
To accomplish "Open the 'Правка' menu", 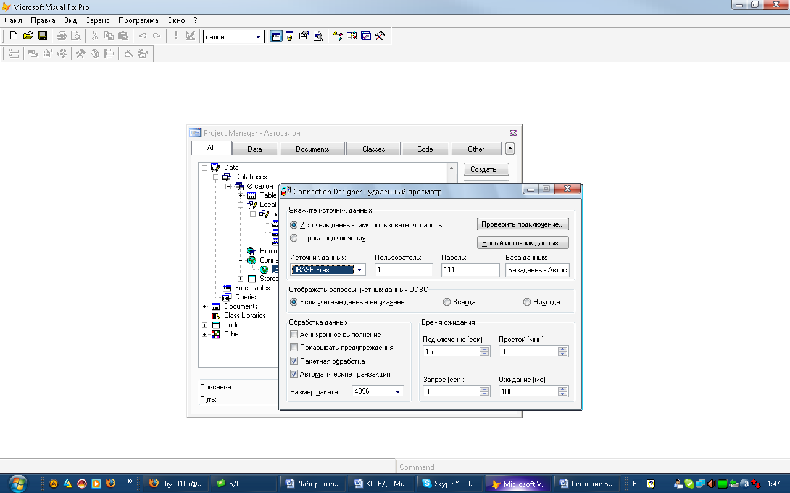I will [x=43, y=20].
